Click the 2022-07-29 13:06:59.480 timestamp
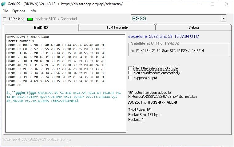 tap(28, 37)
